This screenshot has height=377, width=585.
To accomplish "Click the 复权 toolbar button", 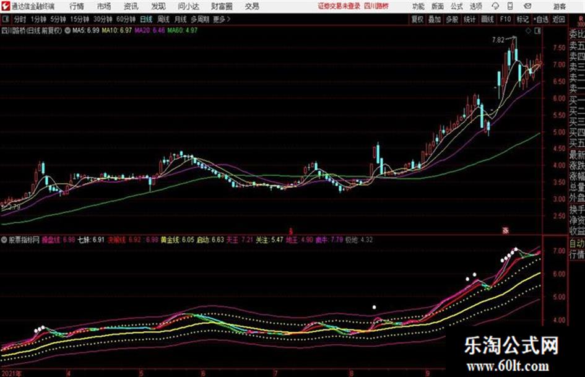I will (x=417, y=19).
